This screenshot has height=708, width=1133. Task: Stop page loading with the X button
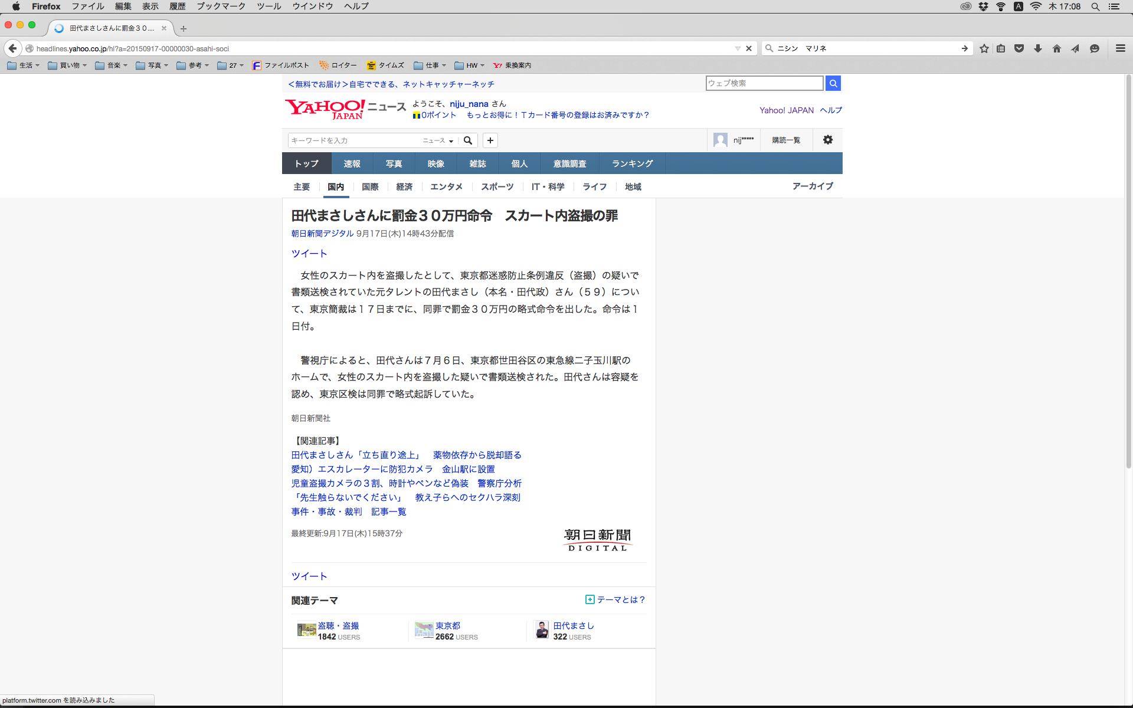pos(749,48)
